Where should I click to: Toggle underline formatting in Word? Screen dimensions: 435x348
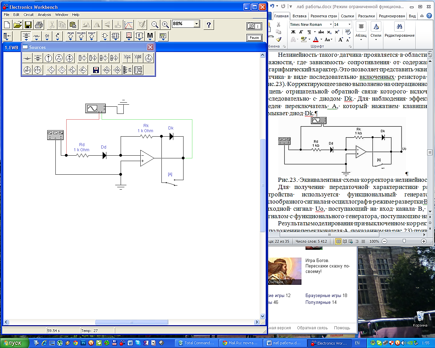(309, 32)
